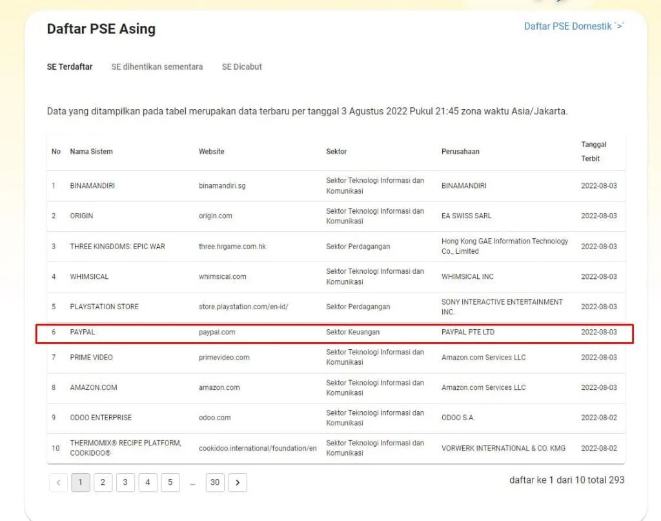The image size is (661, 521).
Task: Select the WHIMSICAL system name cell
Action: (x=89, y=276)
